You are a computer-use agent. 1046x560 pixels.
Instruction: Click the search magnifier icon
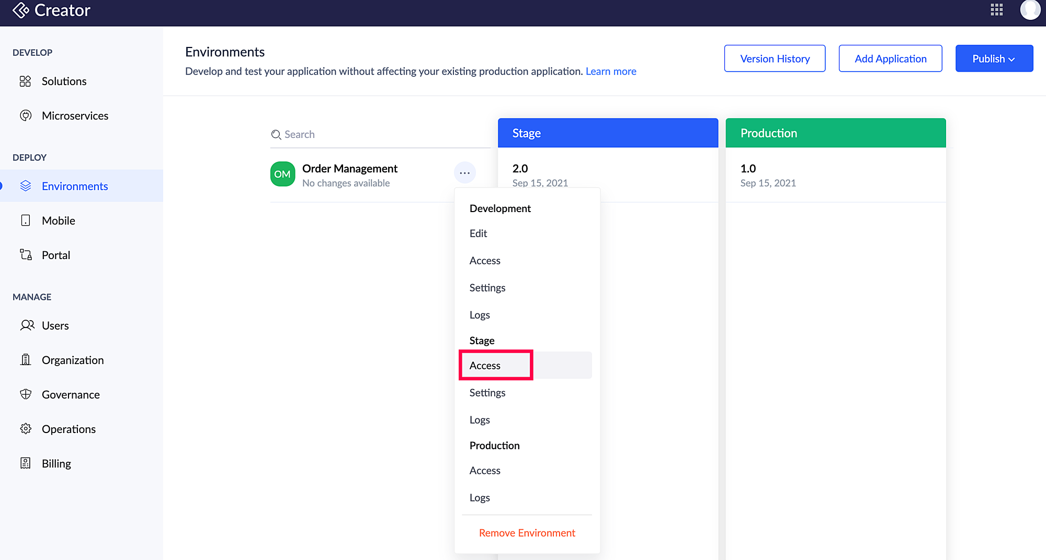(x=276, y=135)
